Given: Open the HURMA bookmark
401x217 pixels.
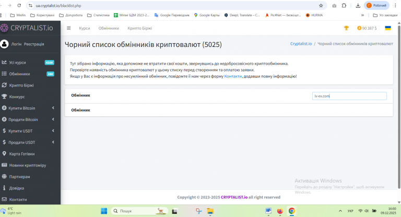Looking at the screenshot, I should pyautogui.click(x=314, y=15).
